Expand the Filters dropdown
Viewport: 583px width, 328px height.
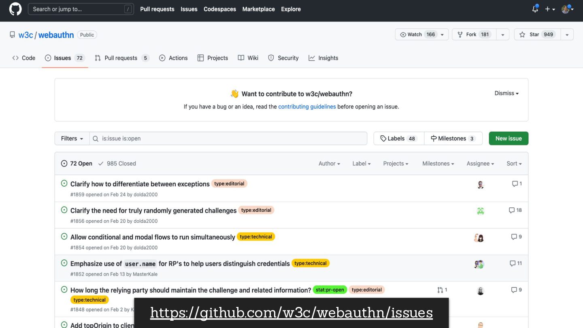(72, 138)
